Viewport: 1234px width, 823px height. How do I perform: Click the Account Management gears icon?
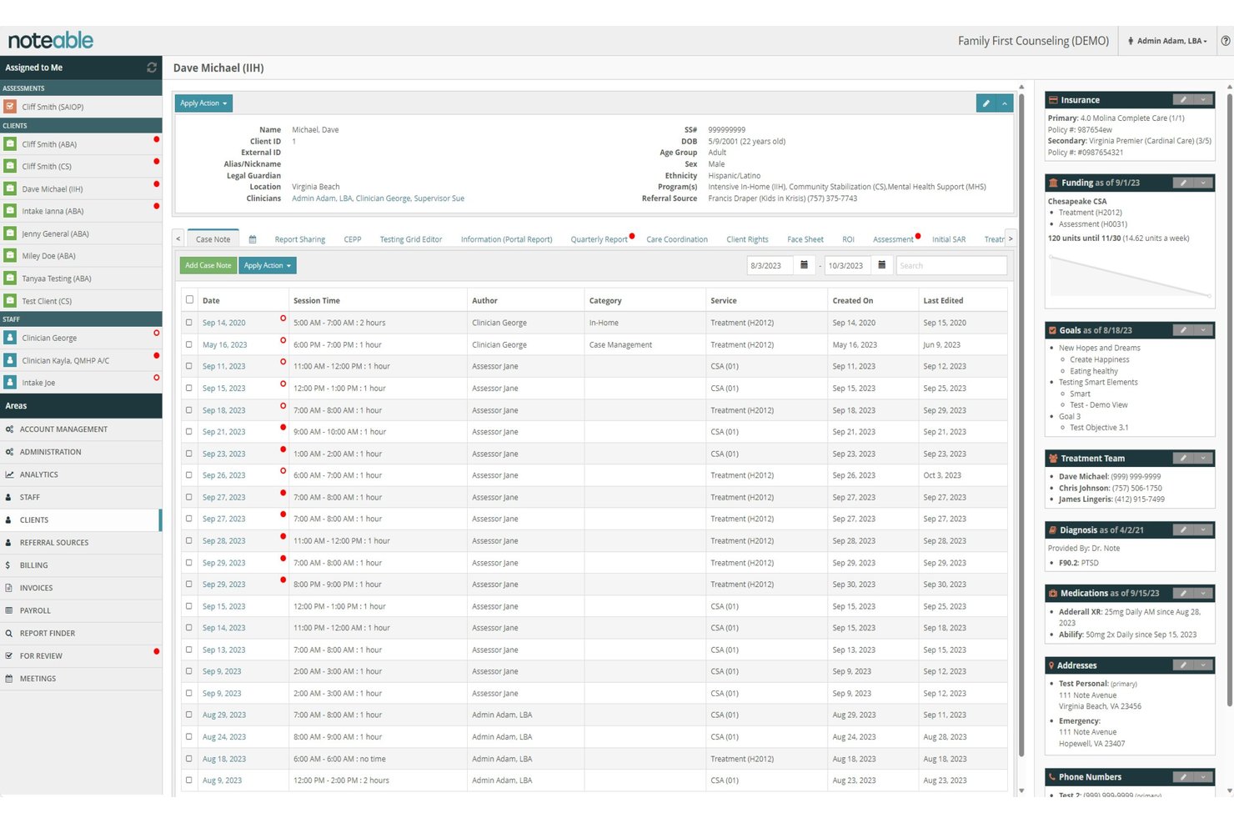coord(9,429)
